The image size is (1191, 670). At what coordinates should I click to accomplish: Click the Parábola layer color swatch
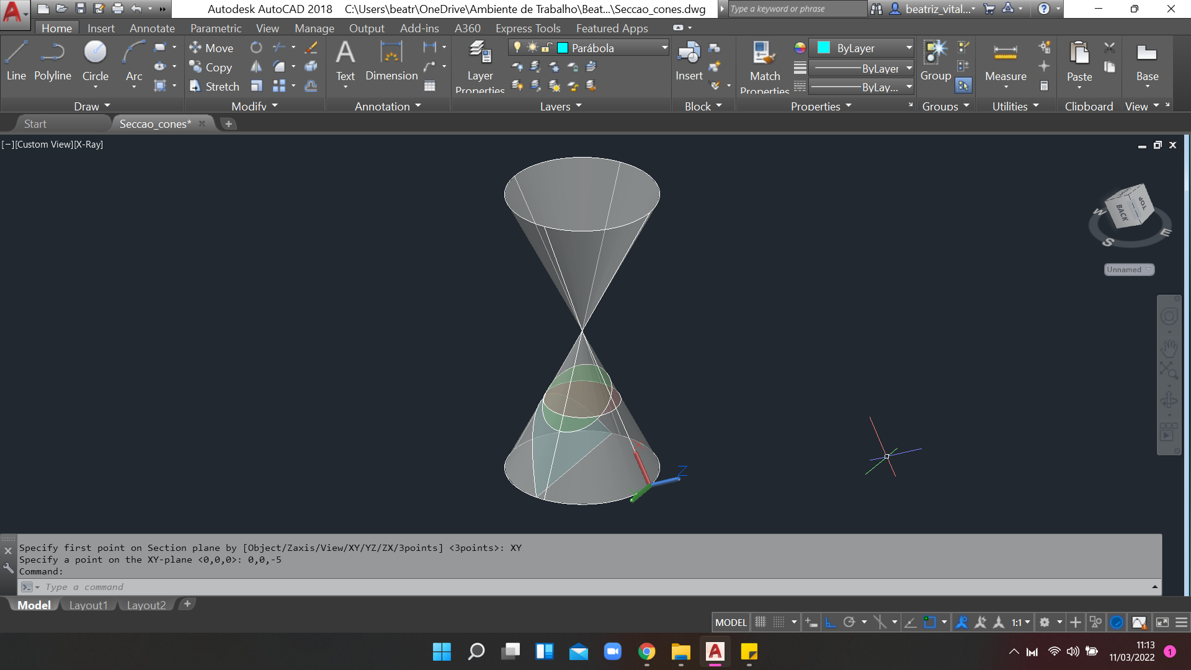(563, 48)
